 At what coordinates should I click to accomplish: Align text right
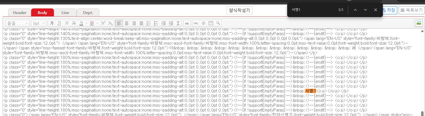(134, 23)
